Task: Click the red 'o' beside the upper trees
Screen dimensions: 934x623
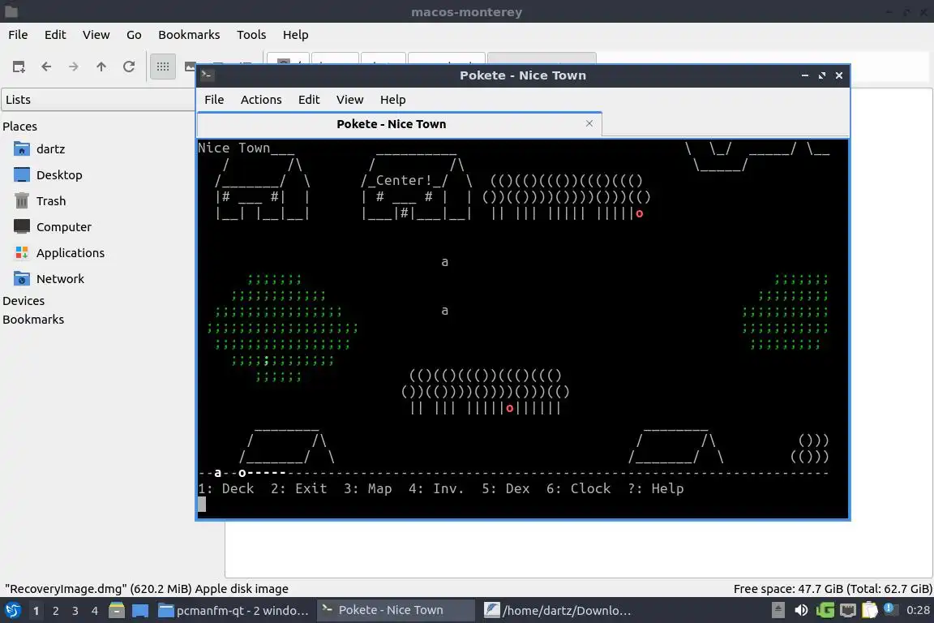Action: point(639,213)
